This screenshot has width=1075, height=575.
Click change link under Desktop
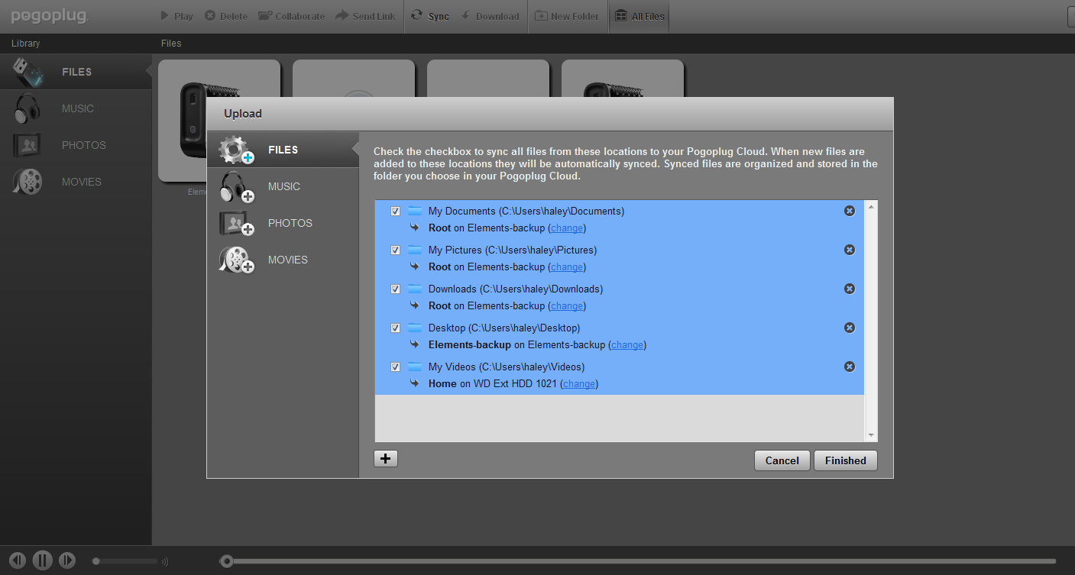[x=627, y=344]
